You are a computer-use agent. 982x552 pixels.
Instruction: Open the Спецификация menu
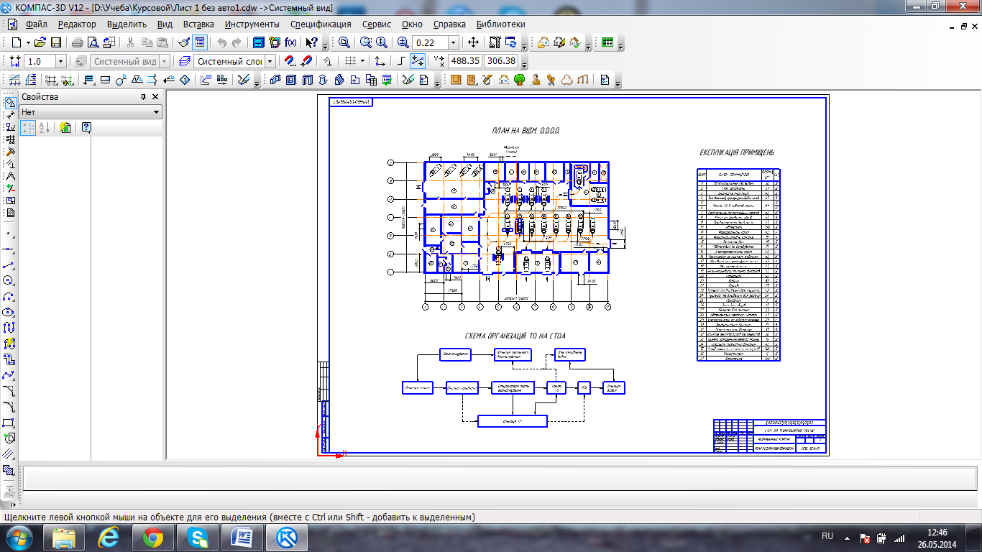[321, 24]
